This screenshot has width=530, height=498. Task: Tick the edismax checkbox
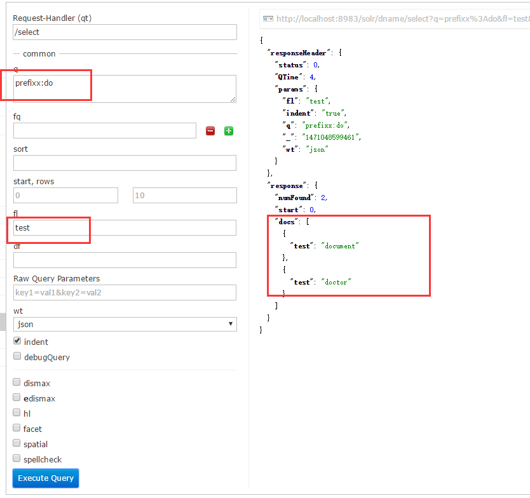[17, 398]
